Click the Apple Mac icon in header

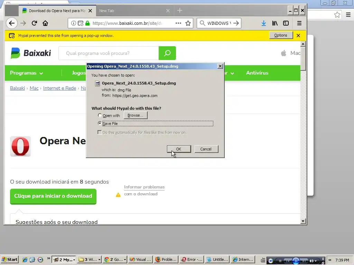(283, 53)
